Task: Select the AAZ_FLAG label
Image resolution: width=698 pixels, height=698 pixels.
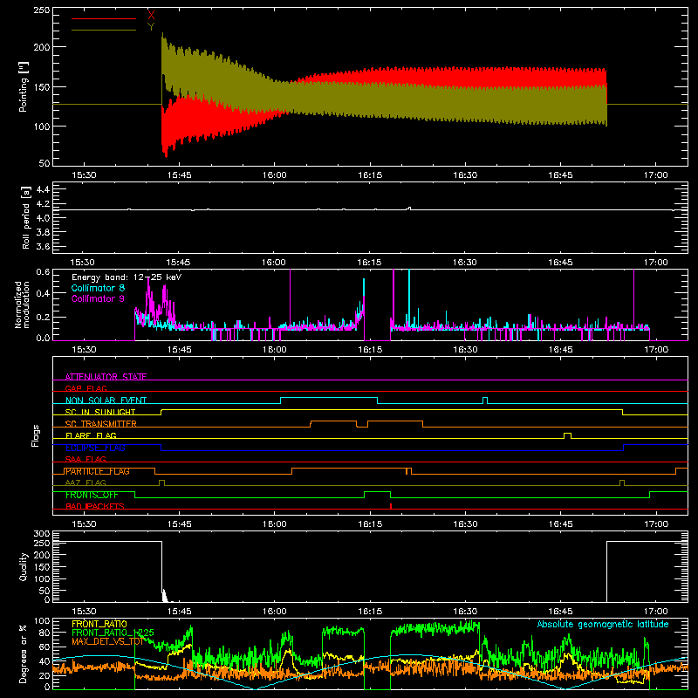Action: (x=86, y=482)
